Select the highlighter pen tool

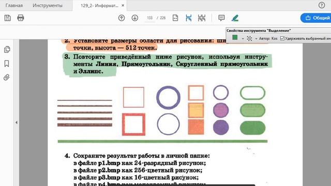coord(235,18)
